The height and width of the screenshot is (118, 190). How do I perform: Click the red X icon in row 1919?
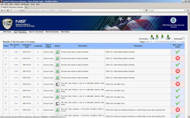(178, 110)
